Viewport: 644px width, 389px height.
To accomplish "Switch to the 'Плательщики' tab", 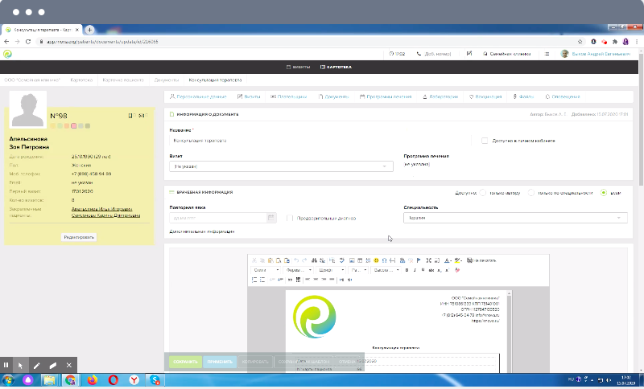I will point(289,96).
